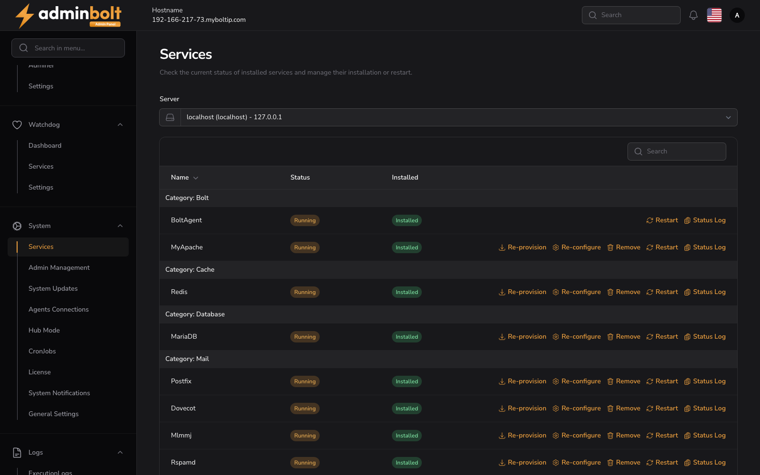Open Admin Management page
The image size is (760, 475).
tap(59, 268)
